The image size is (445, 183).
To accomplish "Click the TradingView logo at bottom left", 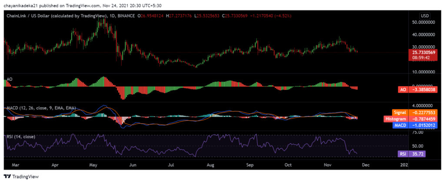I will (21, 177).
